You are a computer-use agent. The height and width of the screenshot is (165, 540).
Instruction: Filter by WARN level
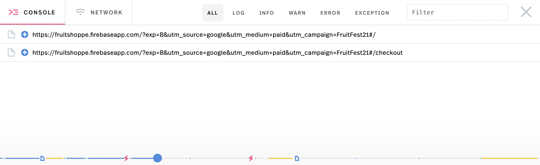(297, 13)
